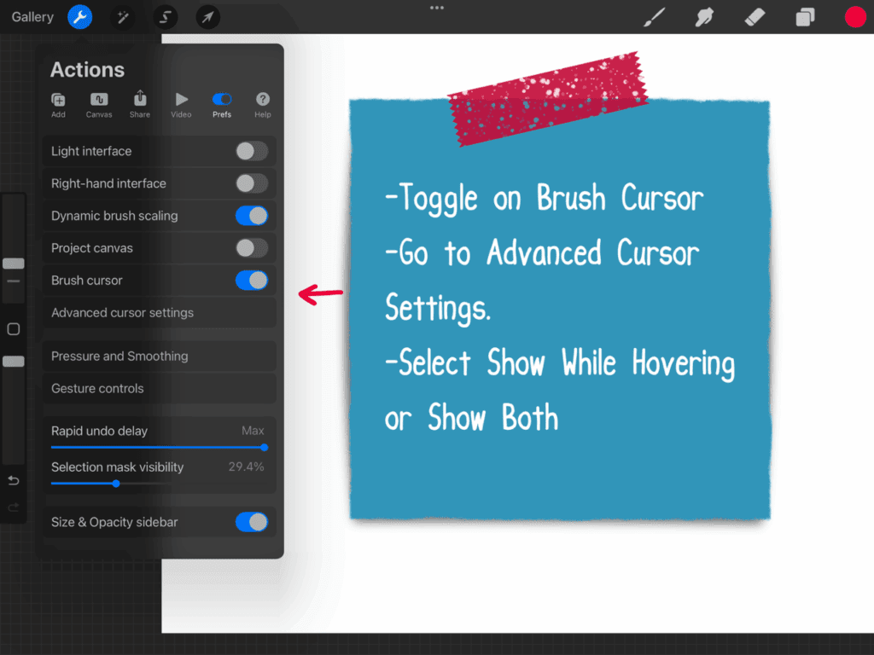Switch to the Add tab in Actions
Viewport: 874px width, 655px height.
click(x=58, y=105)
